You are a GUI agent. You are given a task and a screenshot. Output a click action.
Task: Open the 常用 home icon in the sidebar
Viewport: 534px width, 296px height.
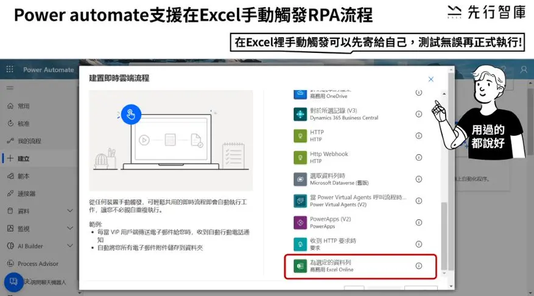[10, 106]
